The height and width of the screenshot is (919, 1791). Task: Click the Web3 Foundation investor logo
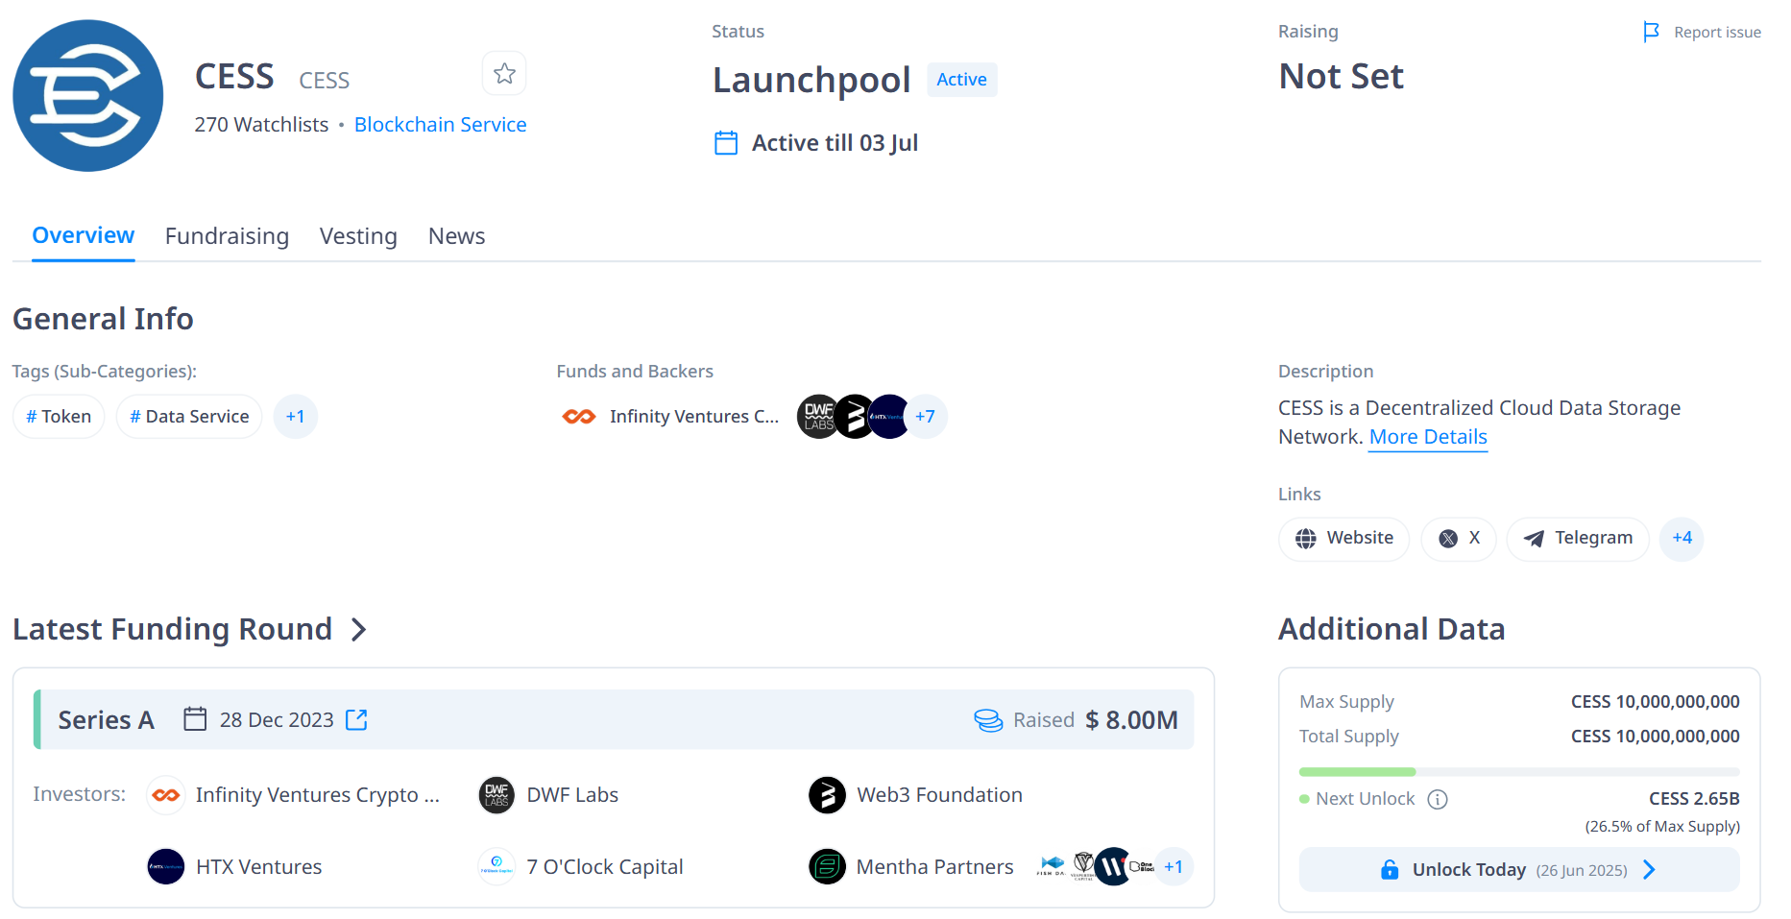tap(827, 795)
